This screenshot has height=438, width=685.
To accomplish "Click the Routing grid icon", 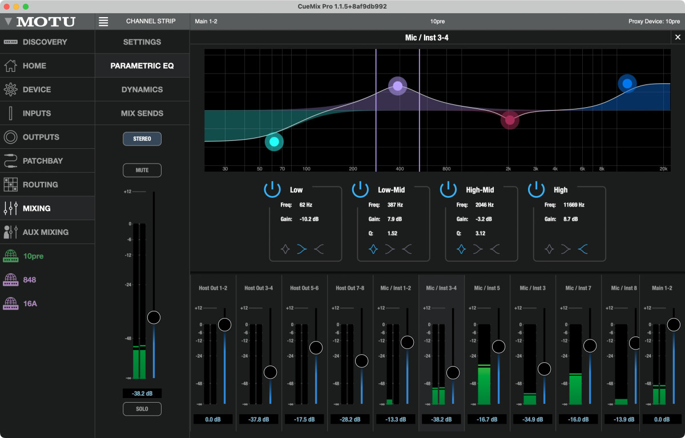I will tap(10, 185).
